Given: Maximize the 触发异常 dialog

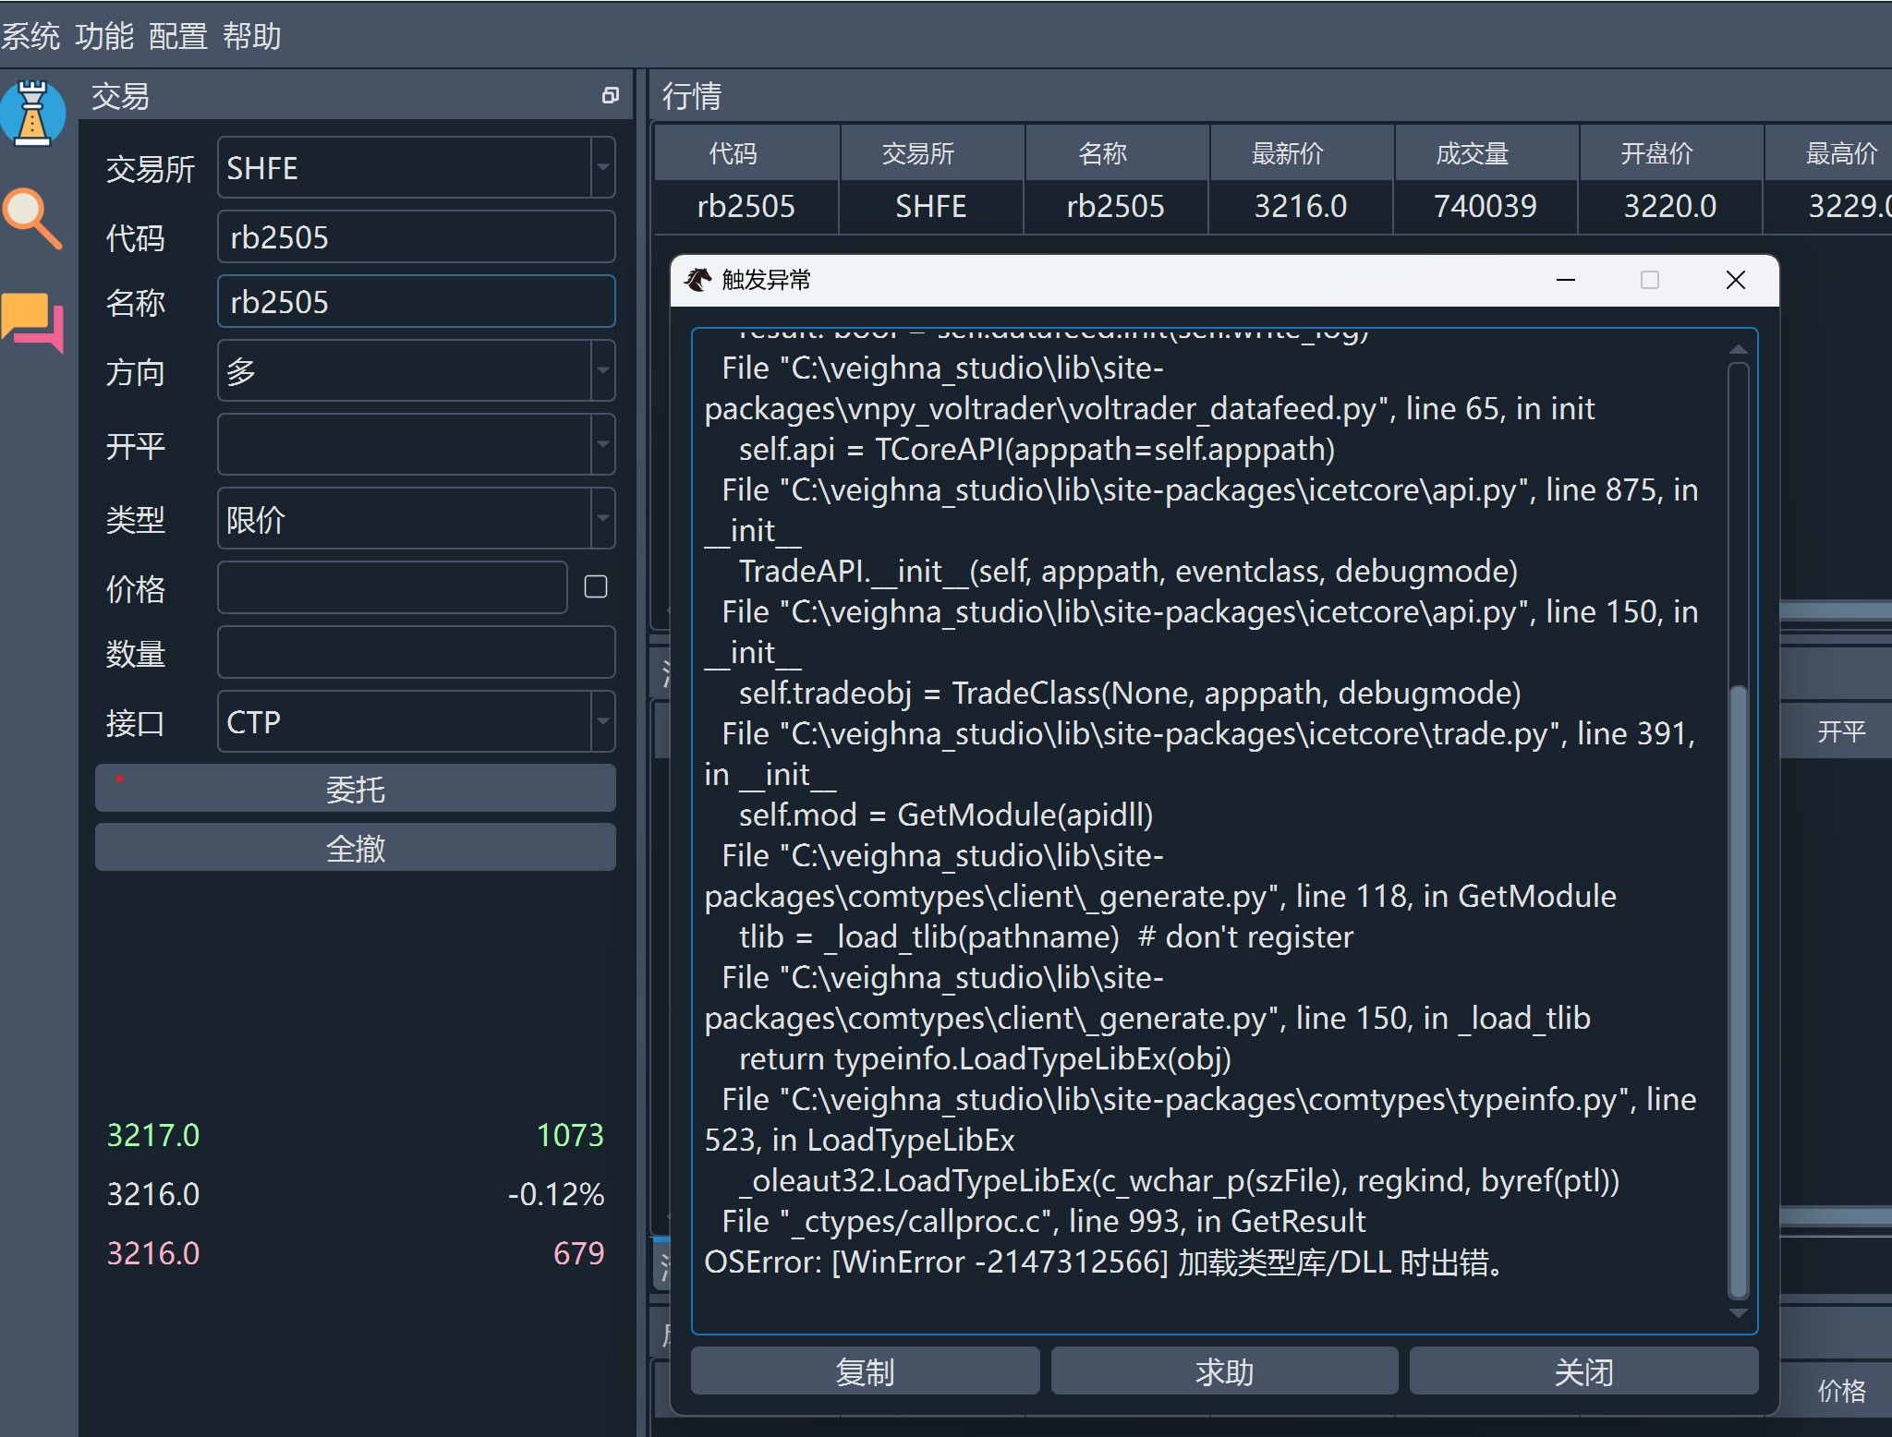Looking at the screenshot, I should tap(1650, 280).
